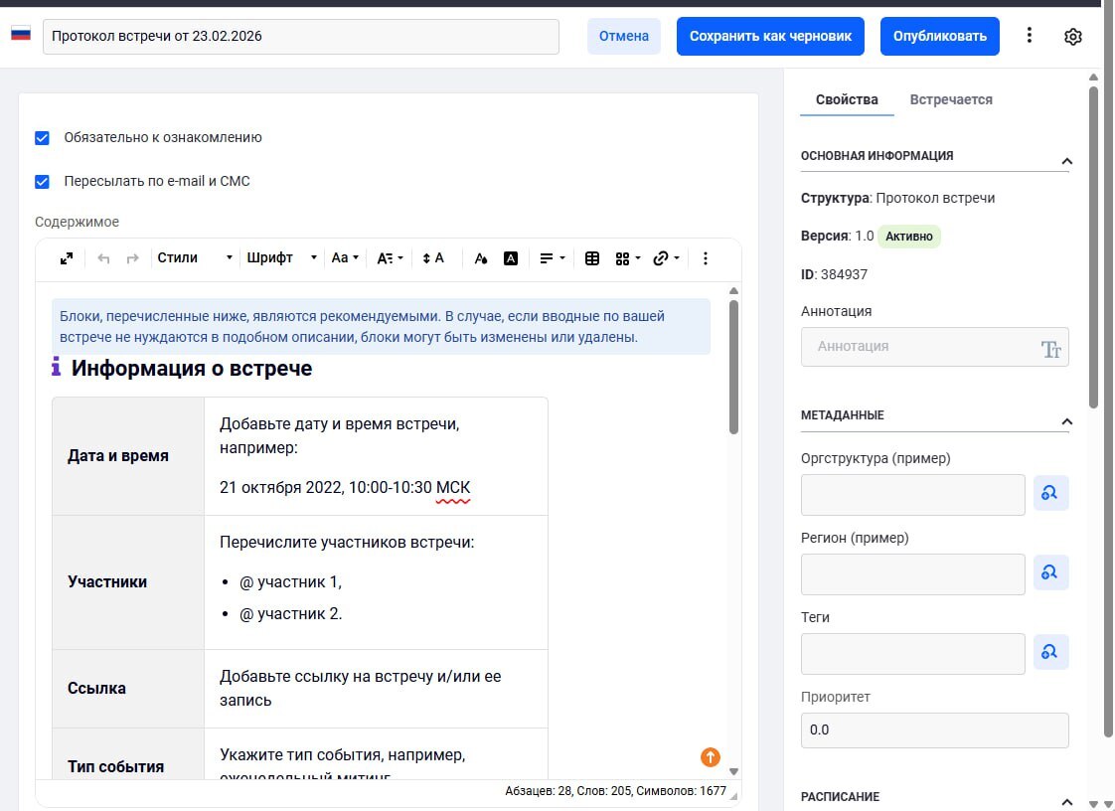
Task: Click the purple info icon by heading
Action: (x=57, y=367)
